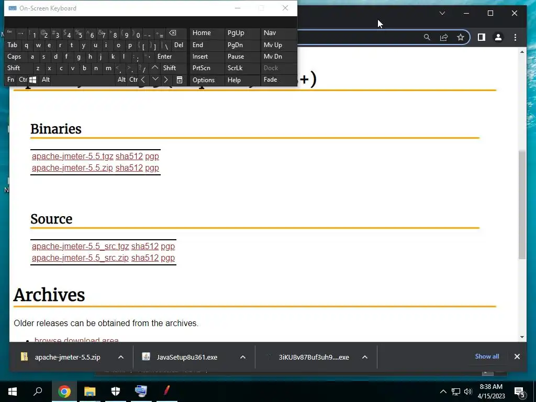The image size is (536, 402).
Task: Click Tab key on On-Screen Keyboard
Action: pyautogui.click(x=13, y=45)
